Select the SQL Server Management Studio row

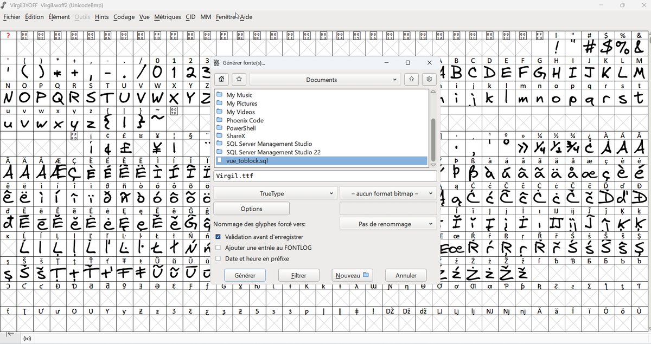click(321, 144)
